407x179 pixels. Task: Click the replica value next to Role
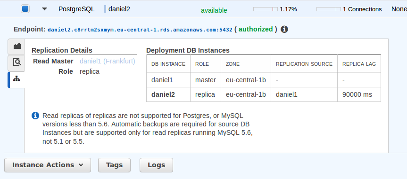(x=90, y=72)
